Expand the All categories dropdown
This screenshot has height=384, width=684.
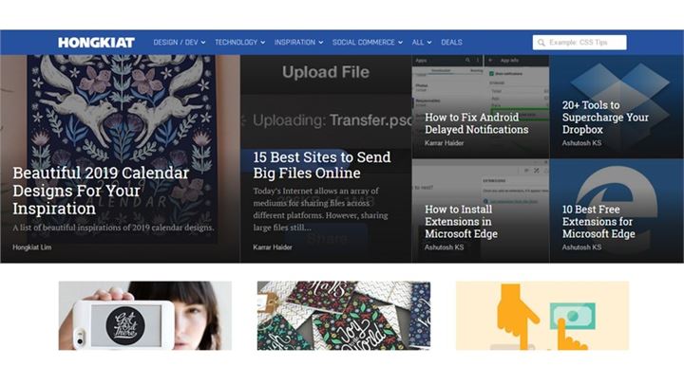click(x=422, y=43)
